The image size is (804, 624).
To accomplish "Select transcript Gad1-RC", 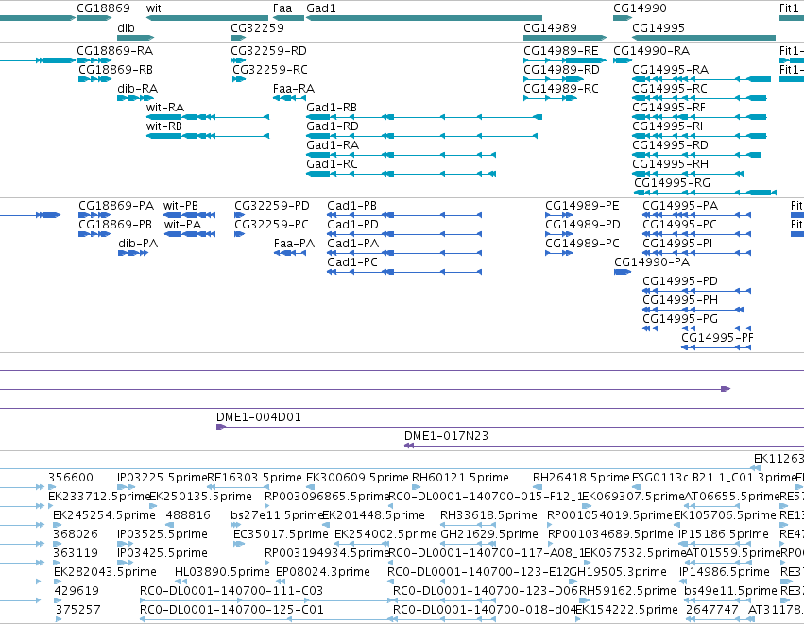I will [x=401, y=175].
